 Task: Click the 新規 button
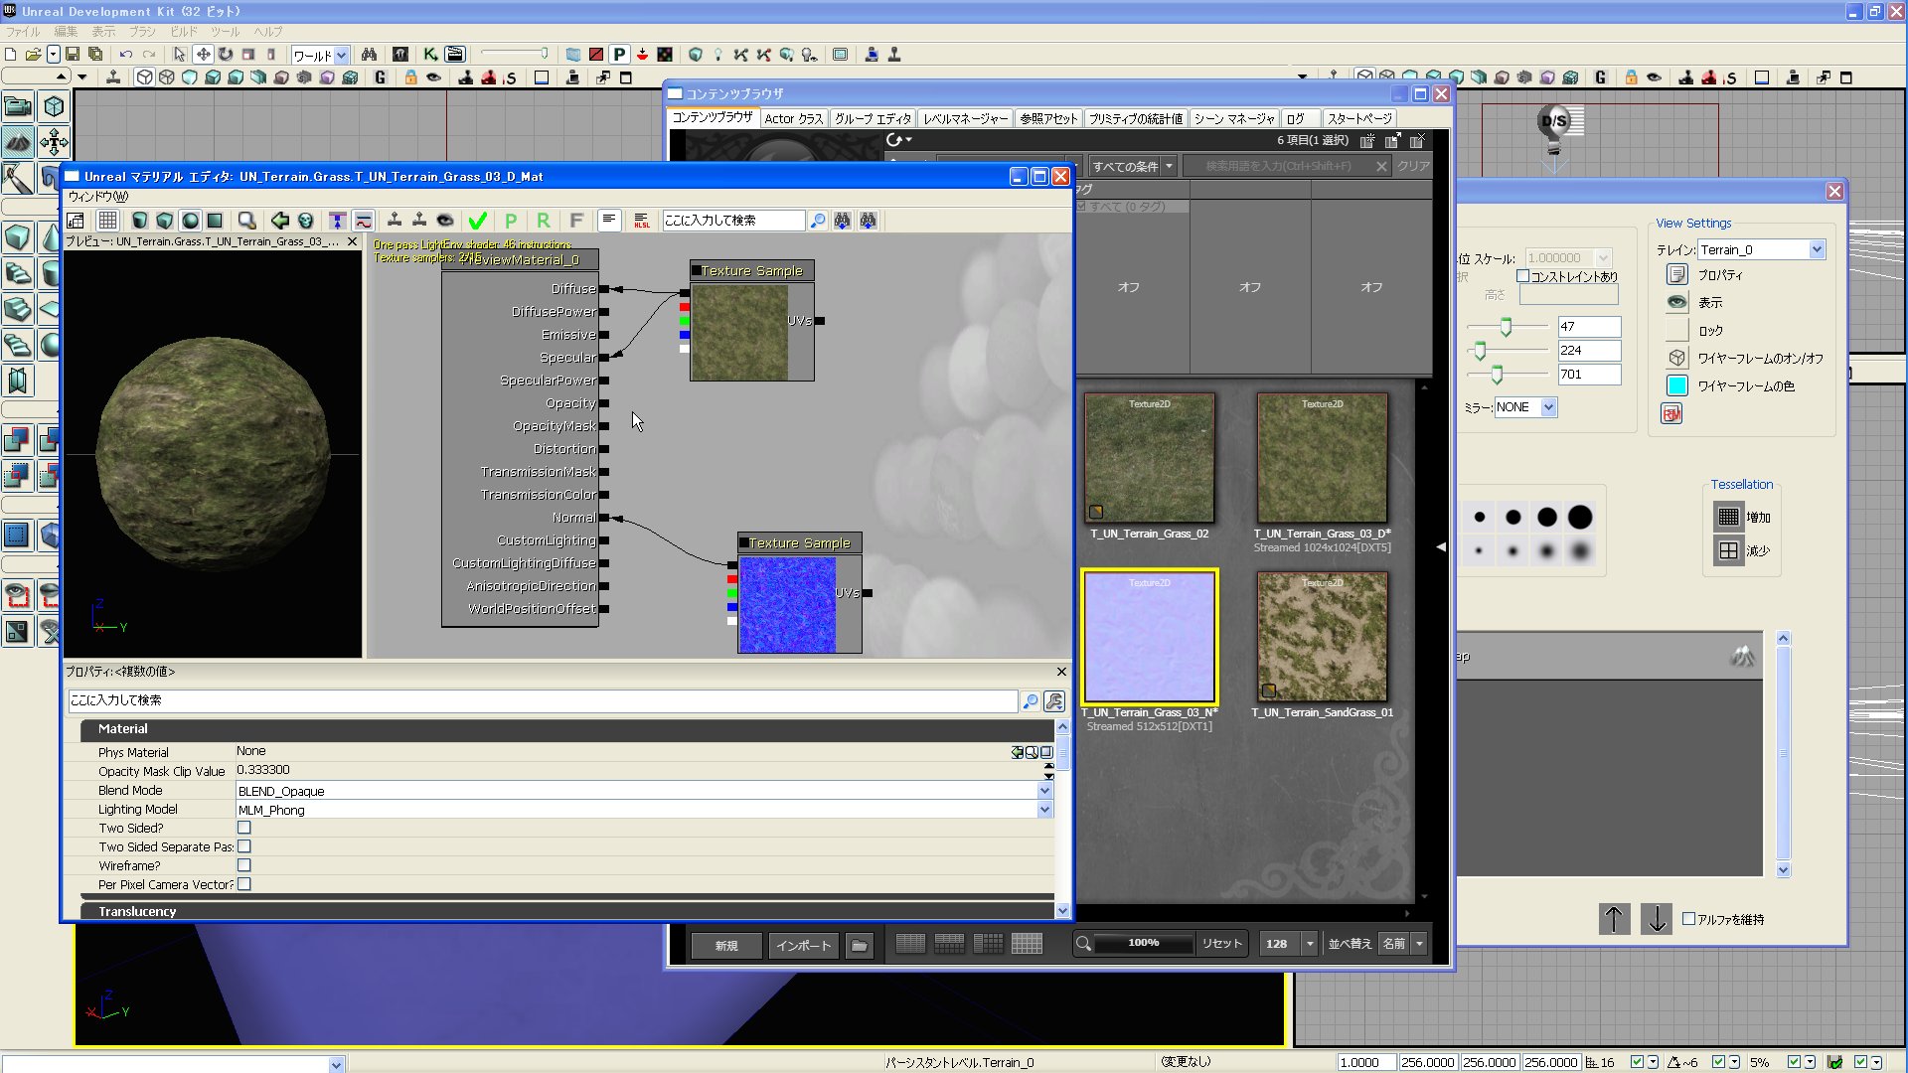[726, 945]
